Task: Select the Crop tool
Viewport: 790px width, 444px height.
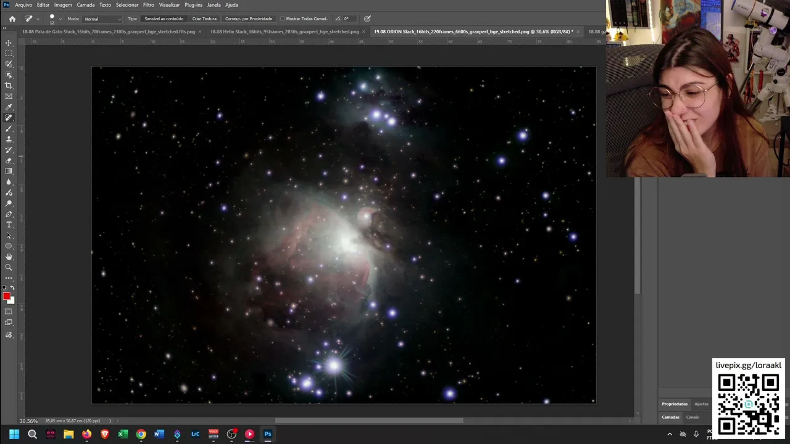Action: [x=9, y=86]
